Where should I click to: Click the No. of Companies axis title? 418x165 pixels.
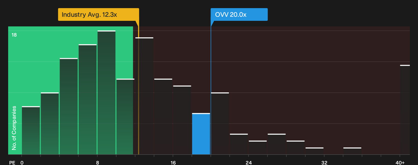(x=14, y=128)
